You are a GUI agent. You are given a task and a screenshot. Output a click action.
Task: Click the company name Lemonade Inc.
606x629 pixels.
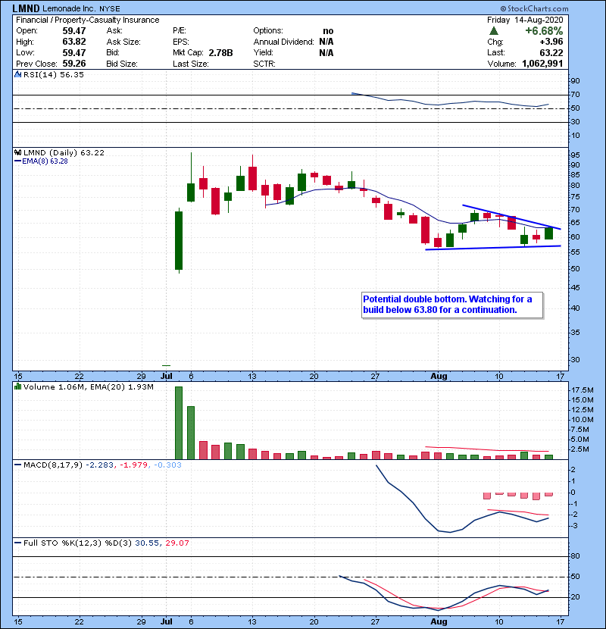pos(69,8)
